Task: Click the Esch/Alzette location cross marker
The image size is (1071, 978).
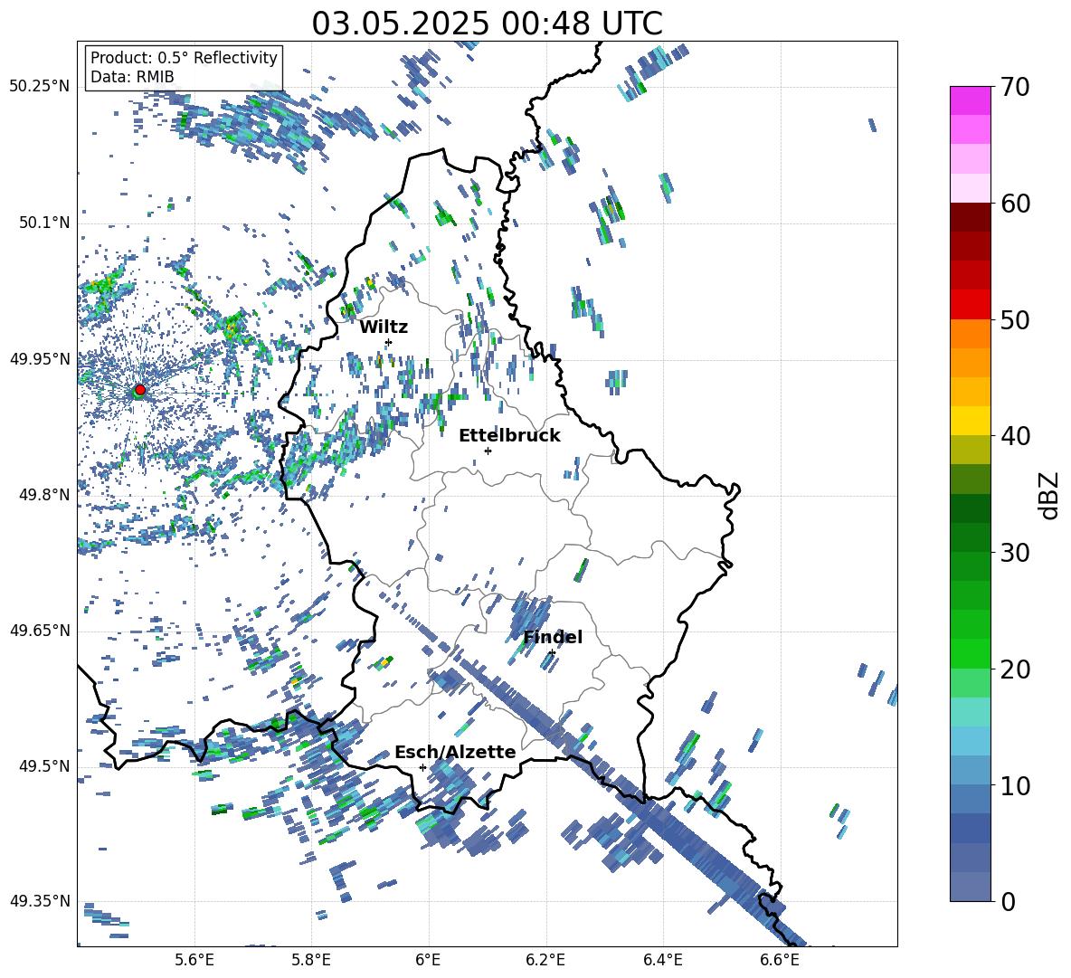Action: pos(422,767)
